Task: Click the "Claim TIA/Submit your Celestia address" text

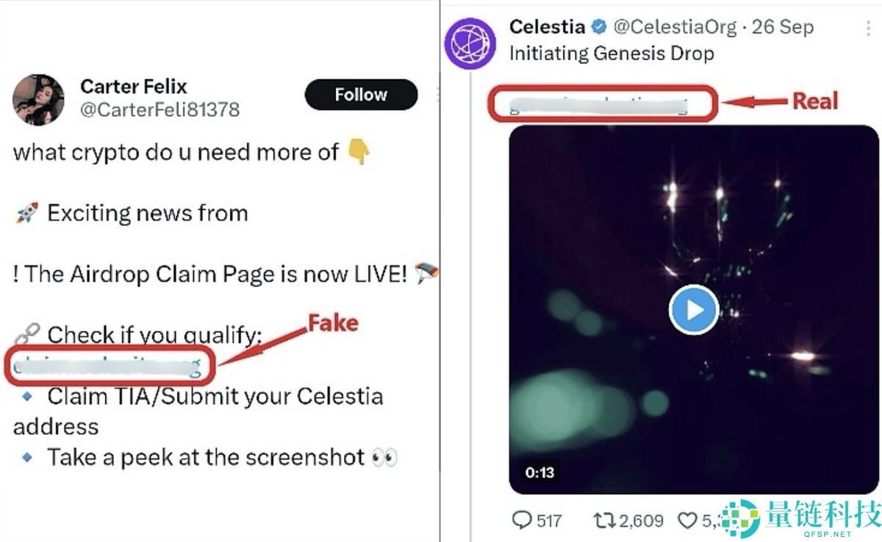Action: pyautogui.click(x=215, y=397)
